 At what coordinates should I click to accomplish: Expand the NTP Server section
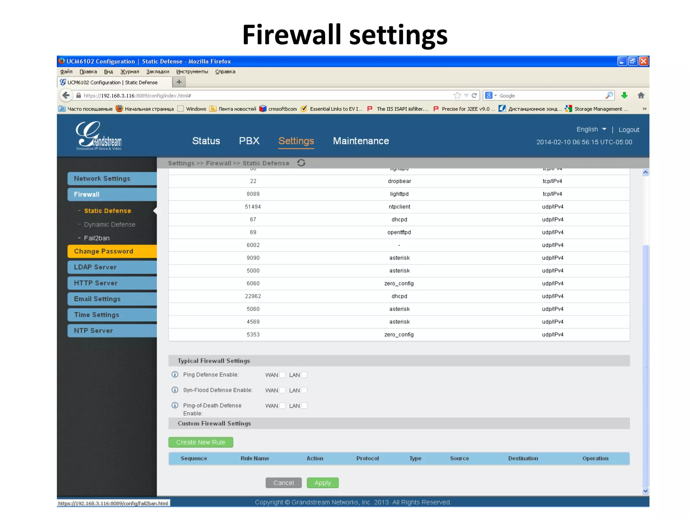click(112, 330)
